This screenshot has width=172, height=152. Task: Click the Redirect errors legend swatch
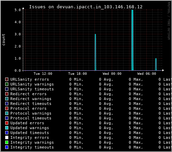pyautogui.click(x=7, y=94)
